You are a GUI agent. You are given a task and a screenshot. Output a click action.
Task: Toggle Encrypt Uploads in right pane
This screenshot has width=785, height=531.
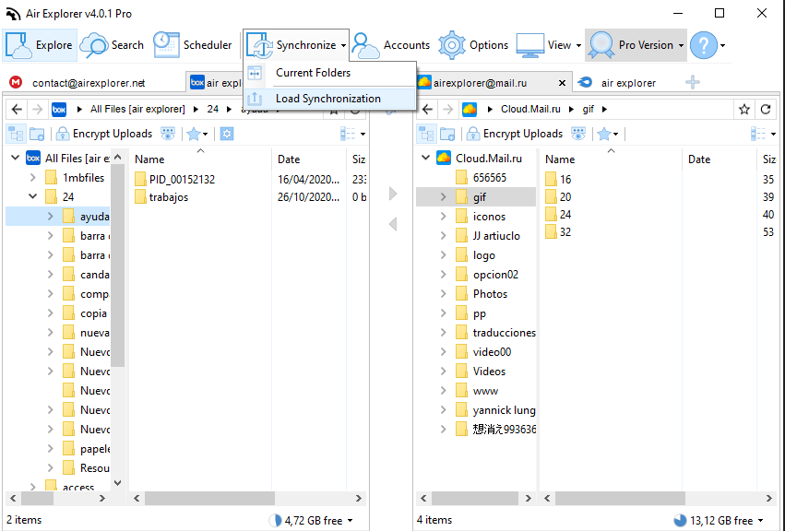[x=515, y=134]
